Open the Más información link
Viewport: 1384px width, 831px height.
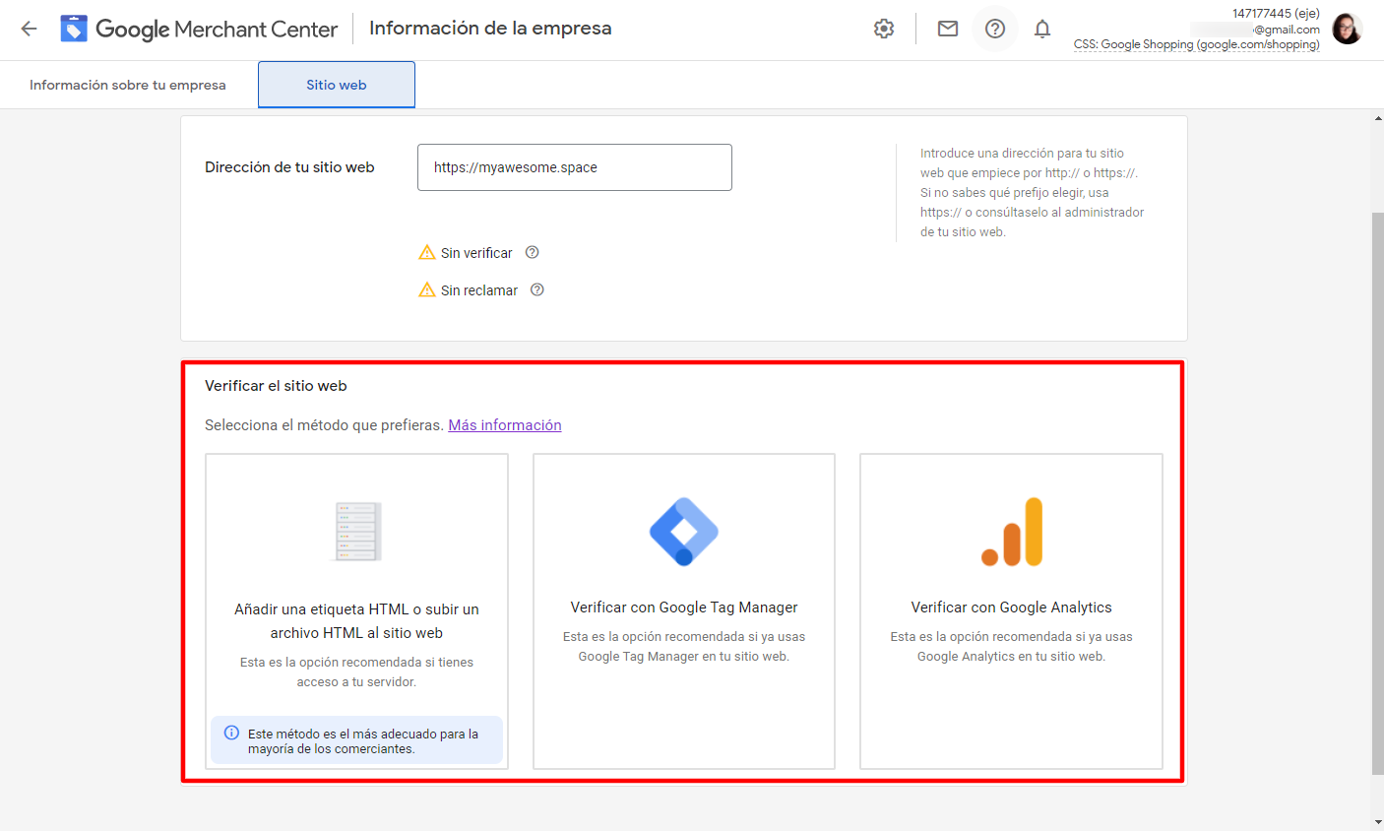coord(505,425)
